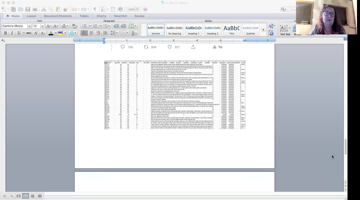Screen dimensions: 360x200
Task: Apply the Subtitle style
Action: (250, 30)
